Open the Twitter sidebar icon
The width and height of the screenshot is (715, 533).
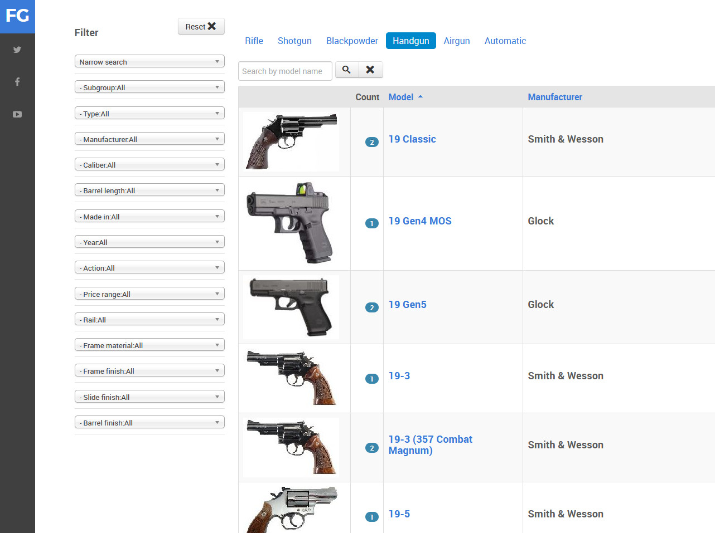coord(17,50)
